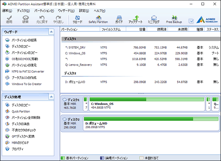Click the アップデート (Update) toolbar icon
Viewport: 221px width, 161px height.
pyautogui.click(x=136, y=19)
